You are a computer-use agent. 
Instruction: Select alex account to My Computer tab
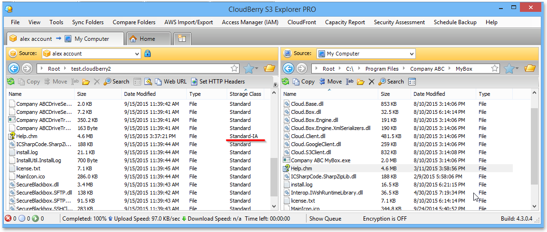65,39
